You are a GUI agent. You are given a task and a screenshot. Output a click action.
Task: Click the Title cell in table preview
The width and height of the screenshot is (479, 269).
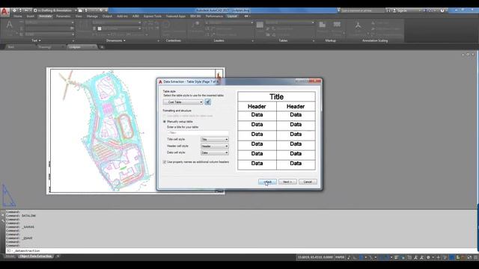tap(276, 96)
